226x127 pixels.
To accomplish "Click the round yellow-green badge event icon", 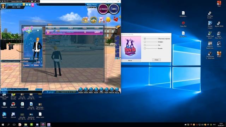I will click(x=94, y=20).
